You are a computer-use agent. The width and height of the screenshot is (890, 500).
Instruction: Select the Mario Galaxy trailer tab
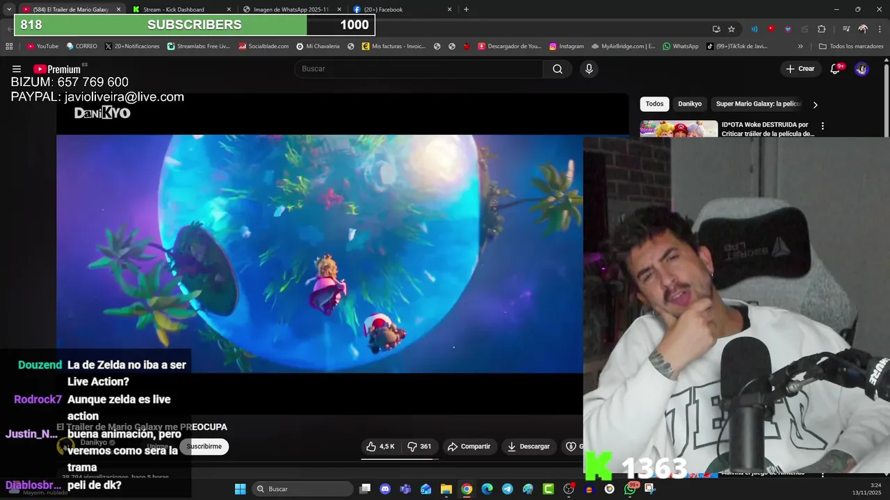click(72, 10)
